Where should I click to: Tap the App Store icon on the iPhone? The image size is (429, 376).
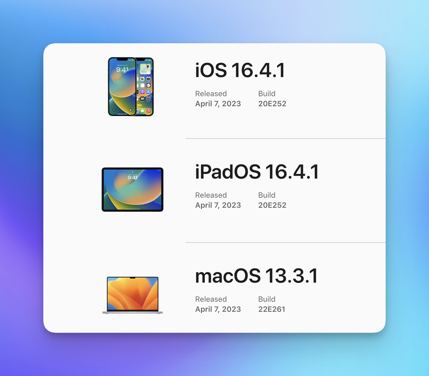(x=148, y=92)
